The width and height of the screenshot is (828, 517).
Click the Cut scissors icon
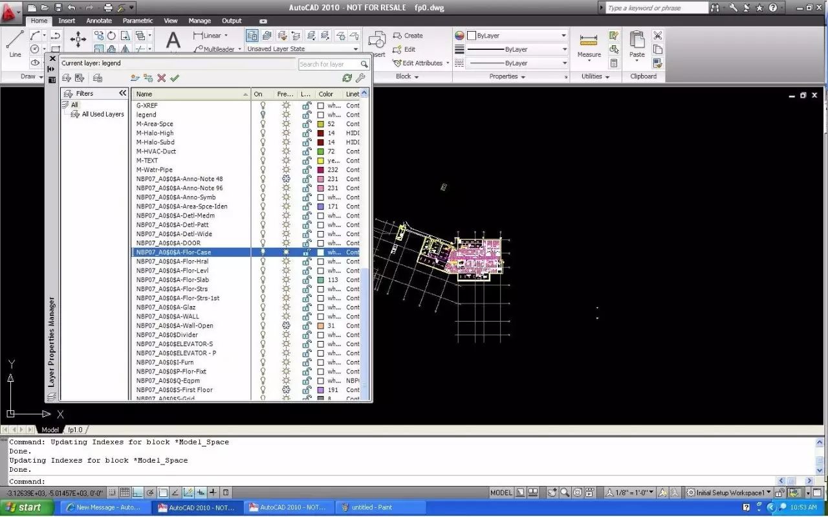click(658, 36)
